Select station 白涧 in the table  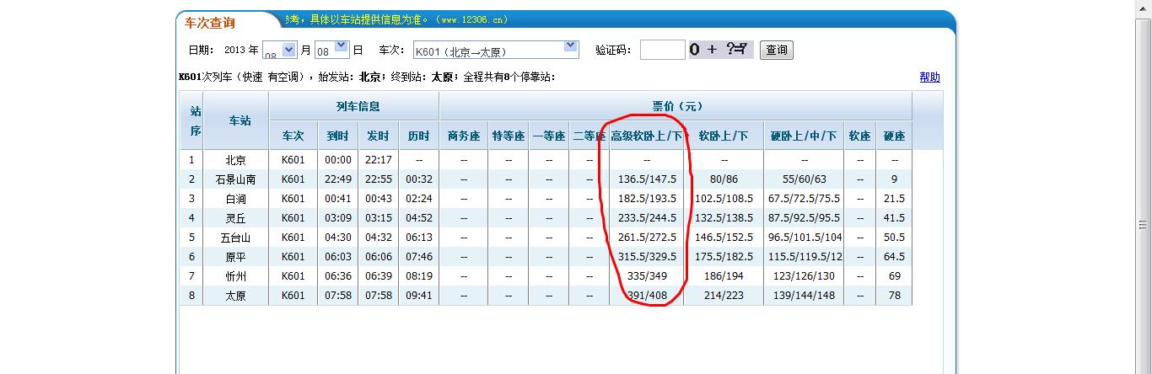pyautogui.click(x=236, y=199)
